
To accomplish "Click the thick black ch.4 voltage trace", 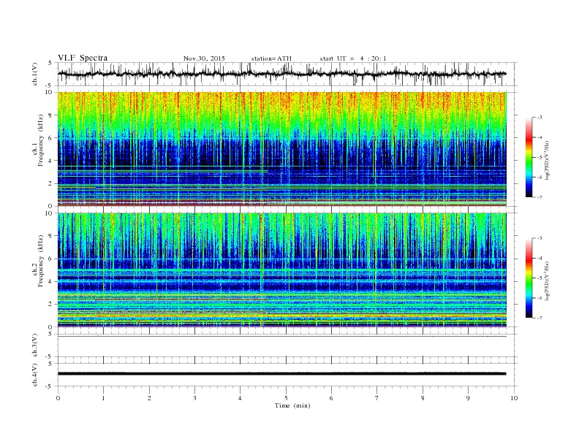I will click(281, 374).
